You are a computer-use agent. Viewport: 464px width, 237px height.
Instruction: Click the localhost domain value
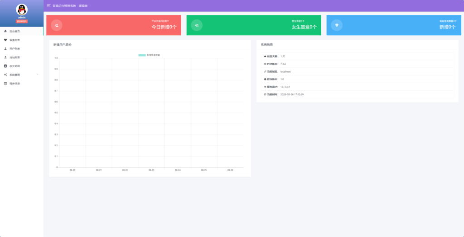[285, 72]
